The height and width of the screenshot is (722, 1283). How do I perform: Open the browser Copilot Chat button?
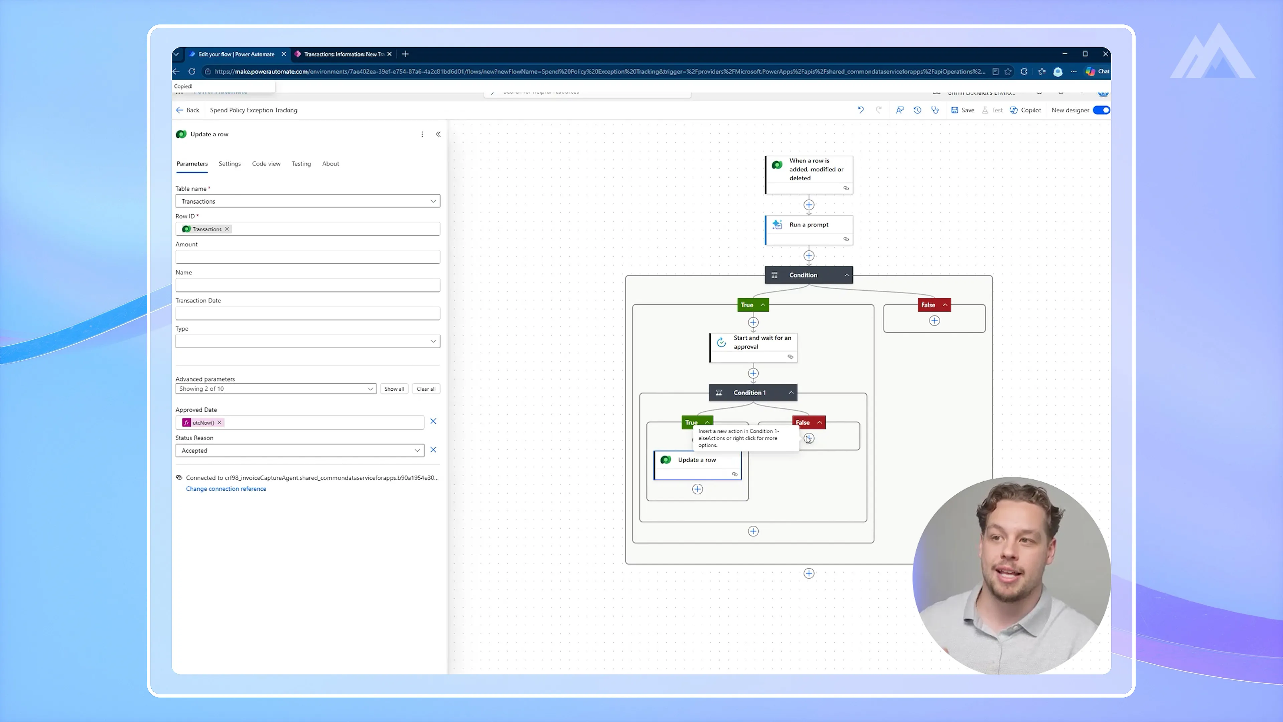[x=1097, y=71]
